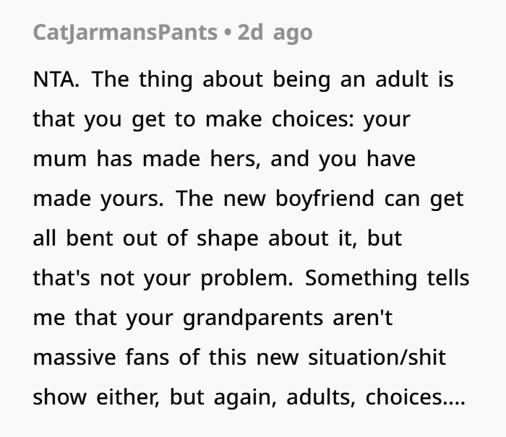Viewport: 506px width, 437px height.
Task: Click the word "either," on the last line
Action: pyautogui.click(x=128, y=397)
